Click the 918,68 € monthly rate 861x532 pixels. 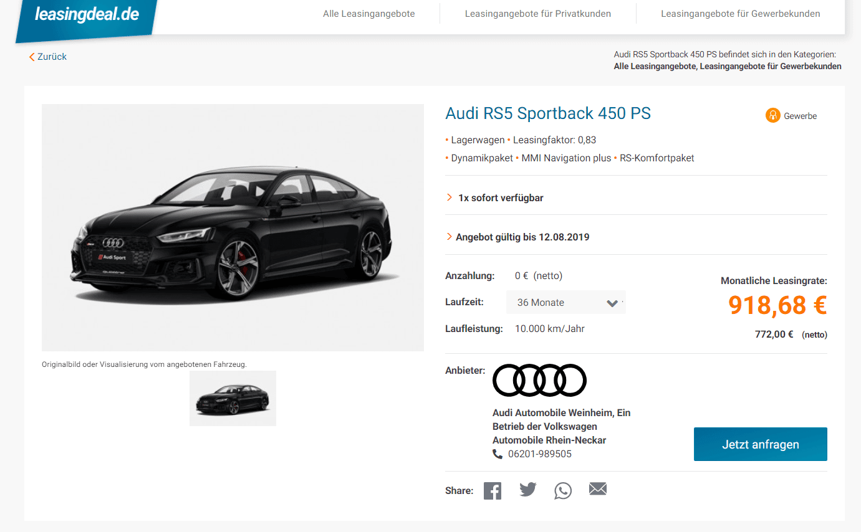pyautogui.click(x=777, y=305)
